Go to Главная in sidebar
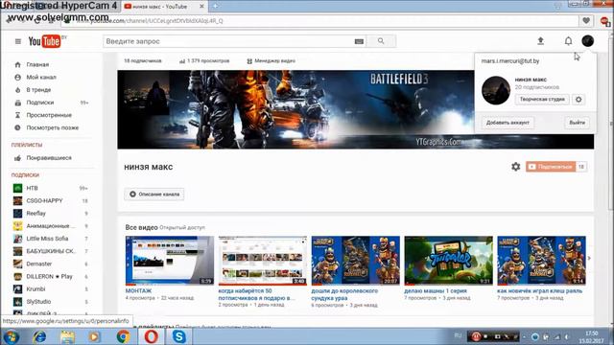 [x=37, y=64]
